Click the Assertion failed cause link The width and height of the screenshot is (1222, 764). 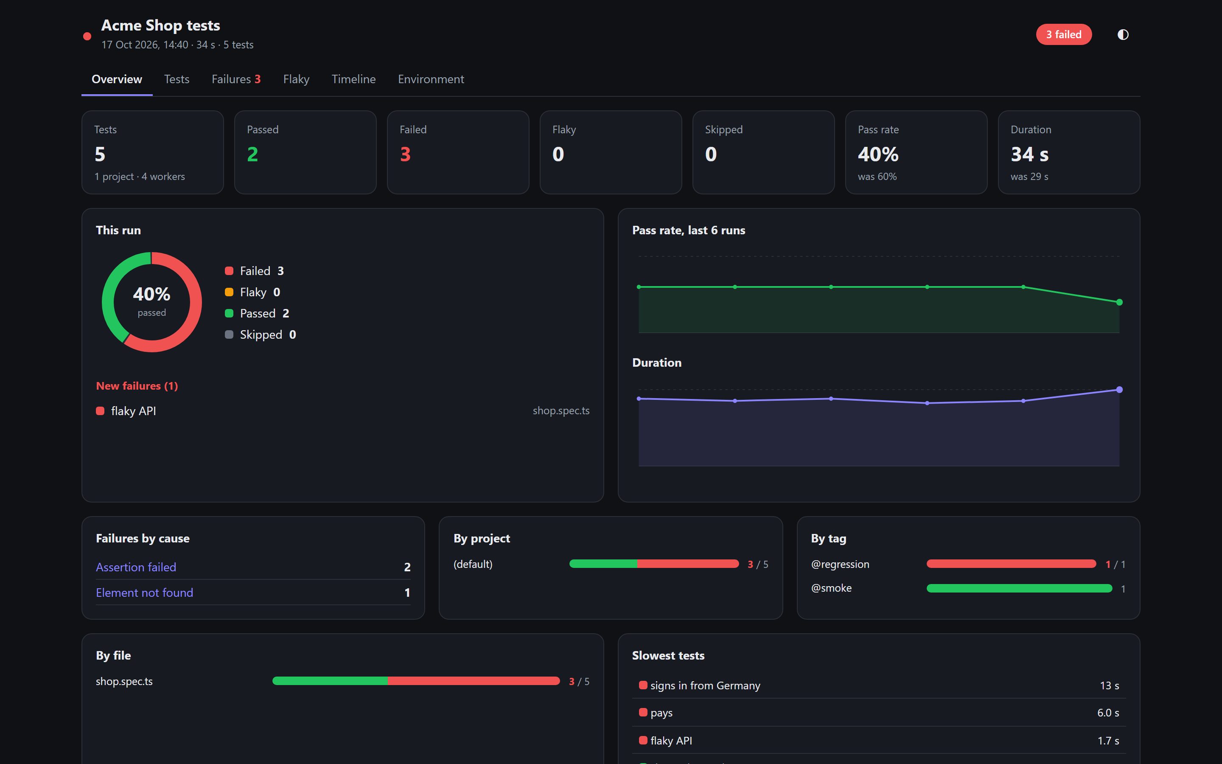[x=136, y=567]
